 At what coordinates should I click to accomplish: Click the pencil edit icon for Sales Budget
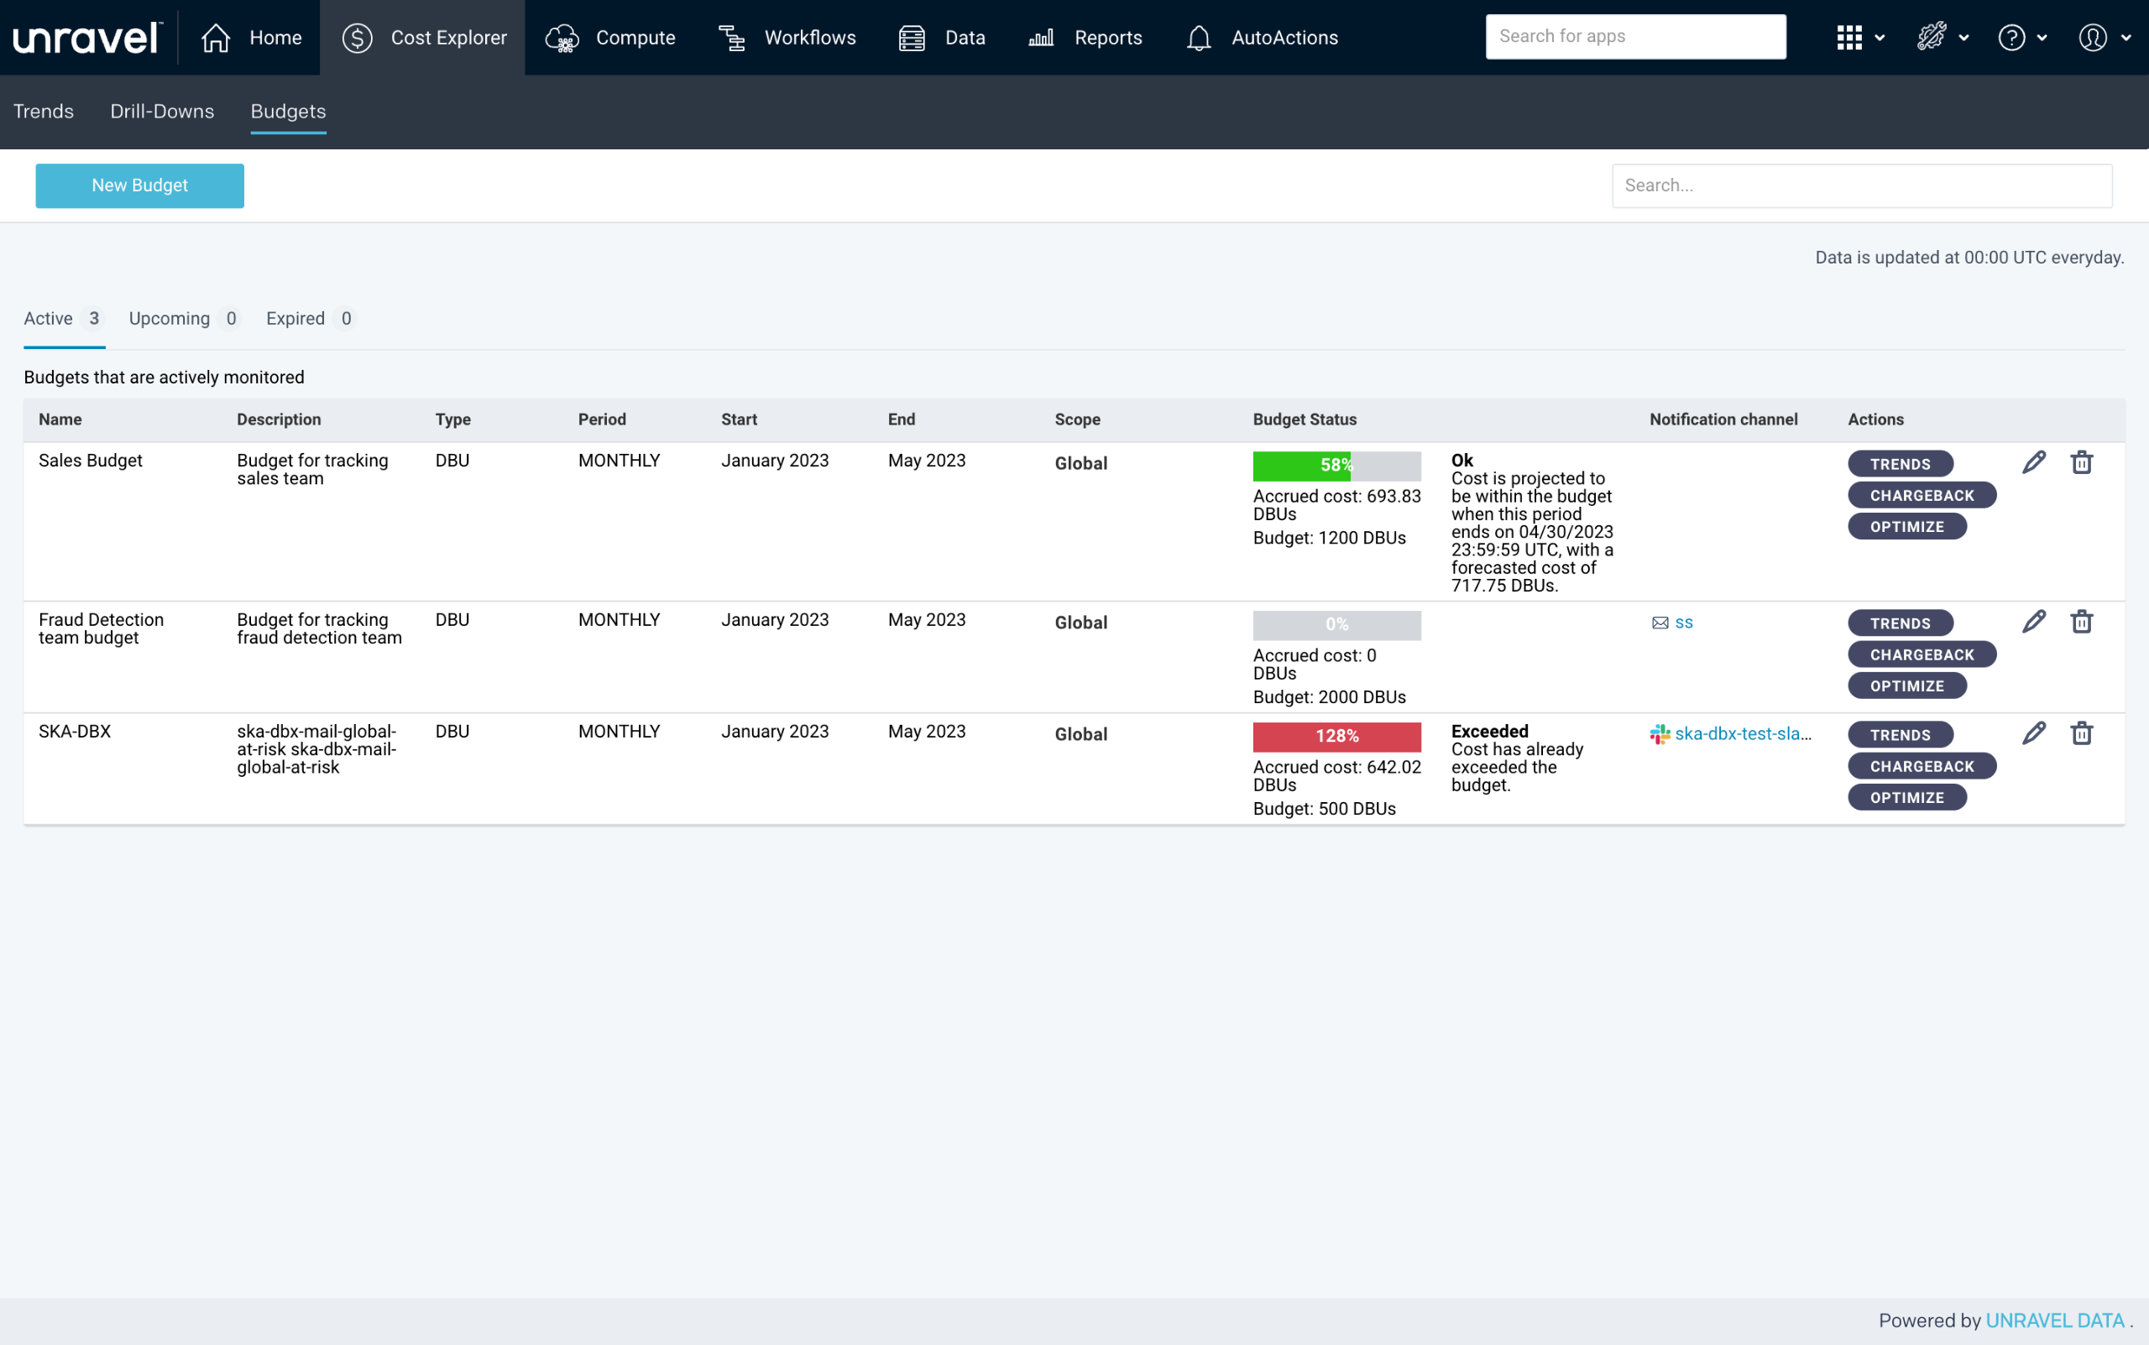2033,462
